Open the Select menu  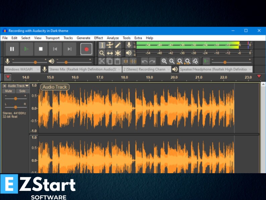coord(25,38)
